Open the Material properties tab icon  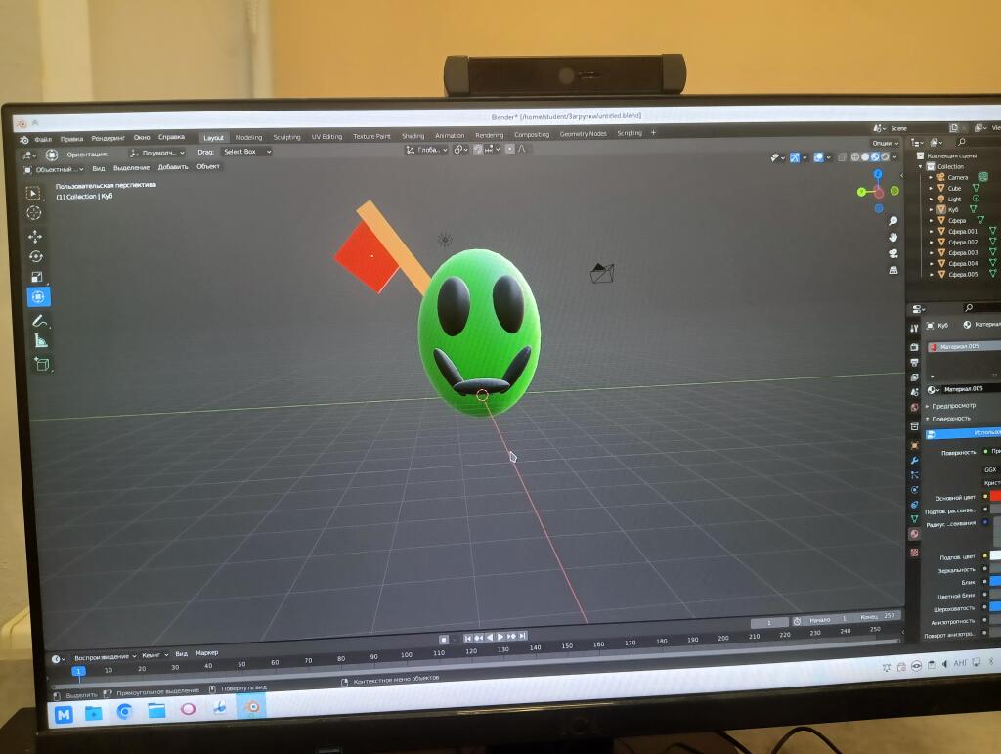click(914, 534)
